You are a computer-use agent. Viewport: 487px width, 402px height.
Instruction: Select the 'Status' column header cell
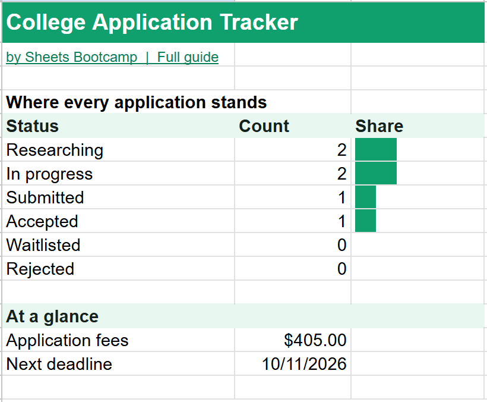118,126
